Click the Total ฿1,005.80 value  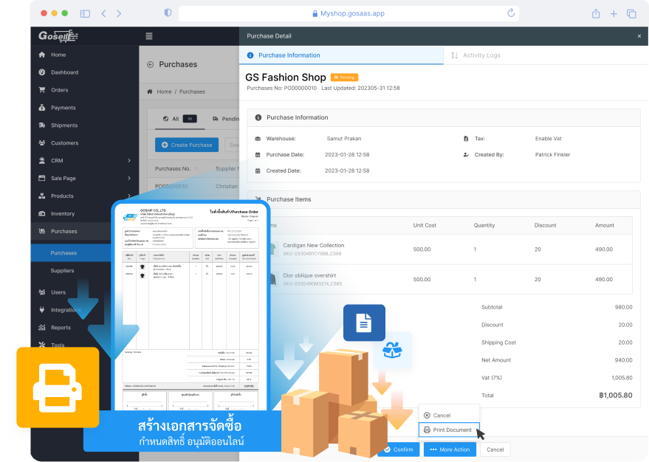pos(616,396)
